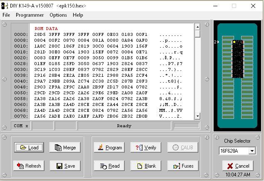Click the Chip Selector label
This screenshot has width=264, height=181.
tap(237, 141)
